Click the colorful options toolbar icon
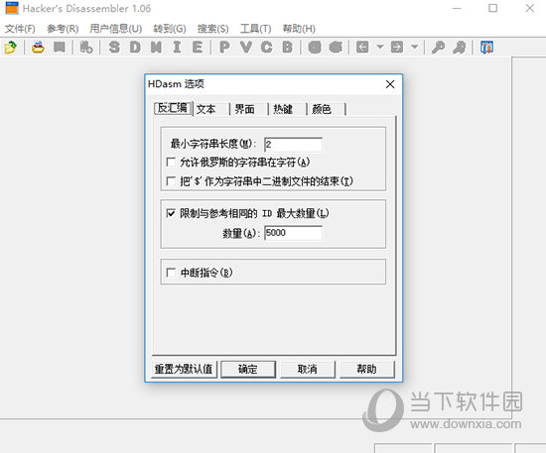Image resolution: width=546 pixels, height=453 pixels. [x=486, y=47]
